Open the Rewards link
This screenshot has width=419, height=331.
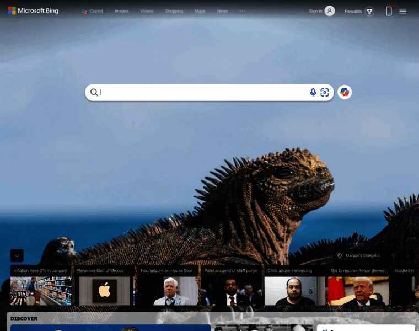click(x=353, y=12)
